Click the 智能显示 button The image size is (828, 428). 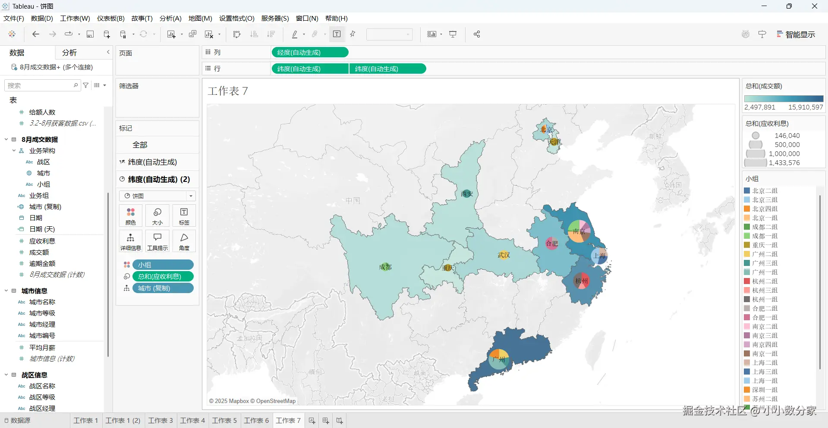coord(796,34)
